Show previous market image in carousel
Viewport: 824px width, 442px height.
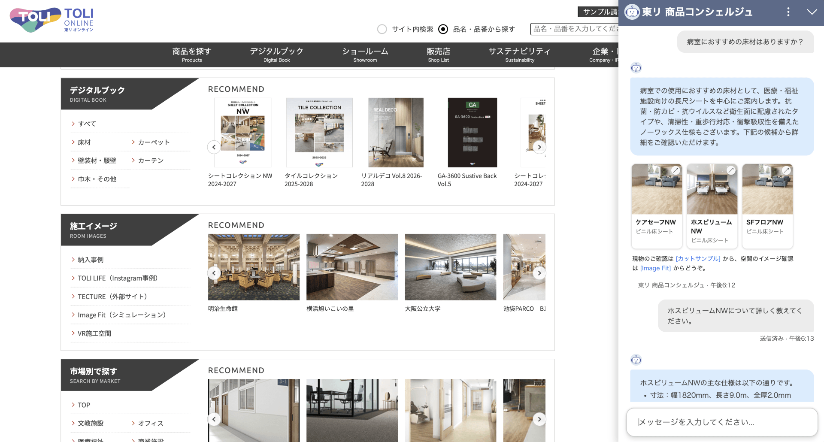pos(214,419)
